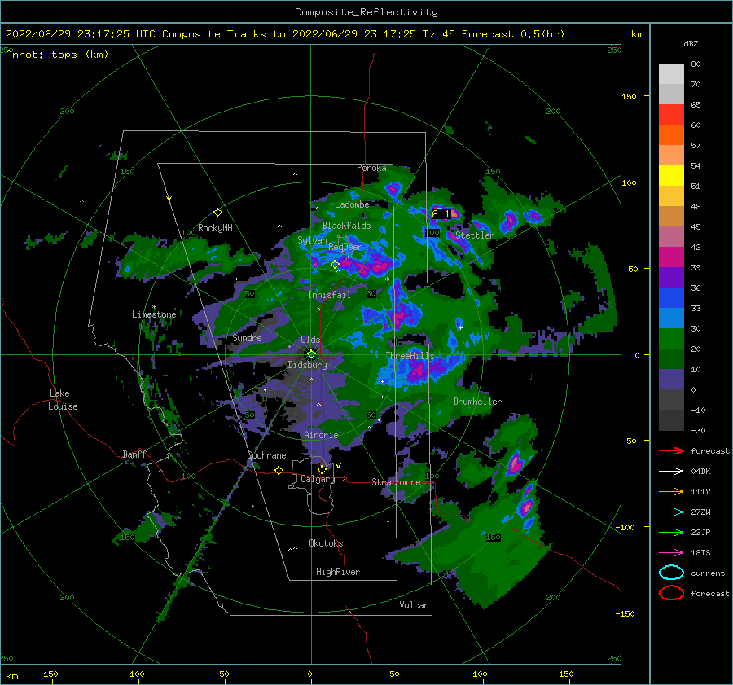Image resolution: width=733 pixels, height=685 pixels.
Task: Click the bright green swatch between 30 and 20 dBZ
Action: [x=671, y=339]
